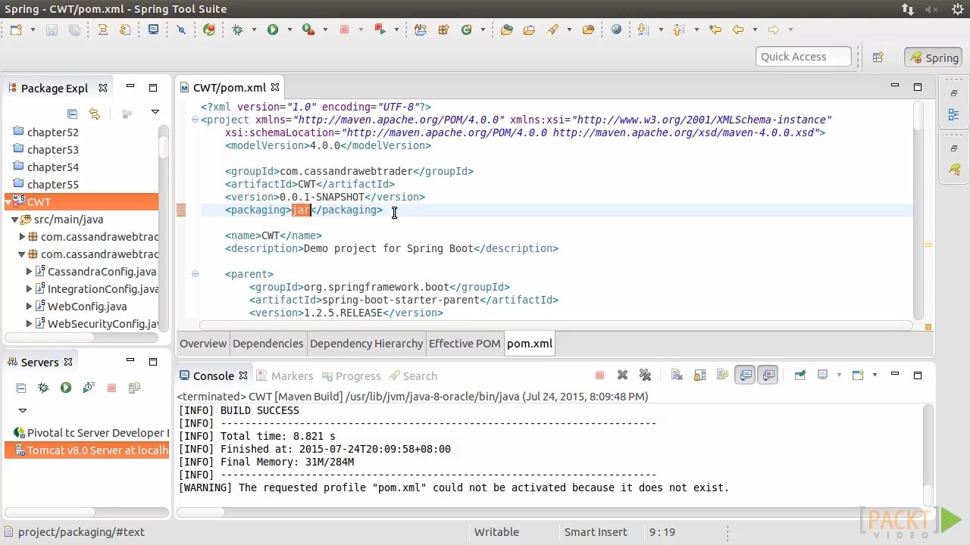The image size is (970, 545).
Task: Collapse the project XML element fold marker
Action: pyautogui.click(x=195, y=120)
